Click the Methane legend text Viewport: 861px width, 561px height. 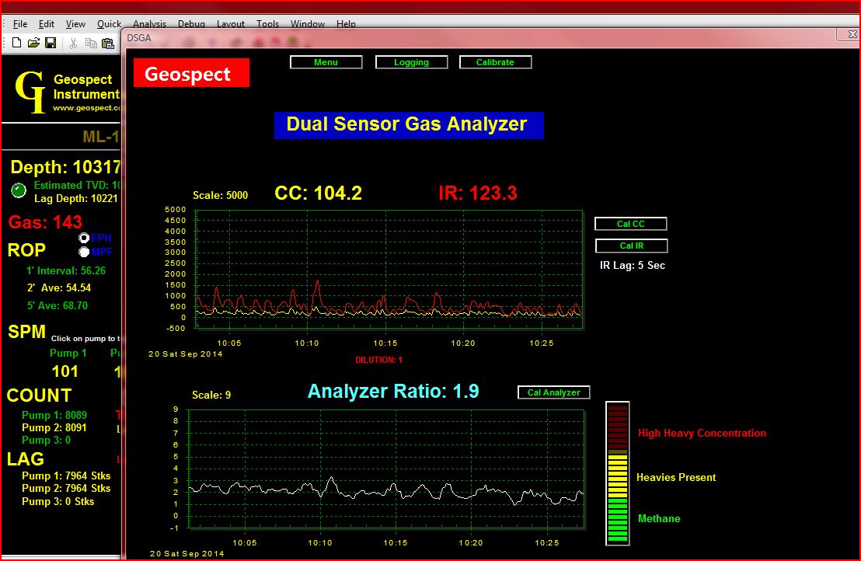click(x=659, y=518)
